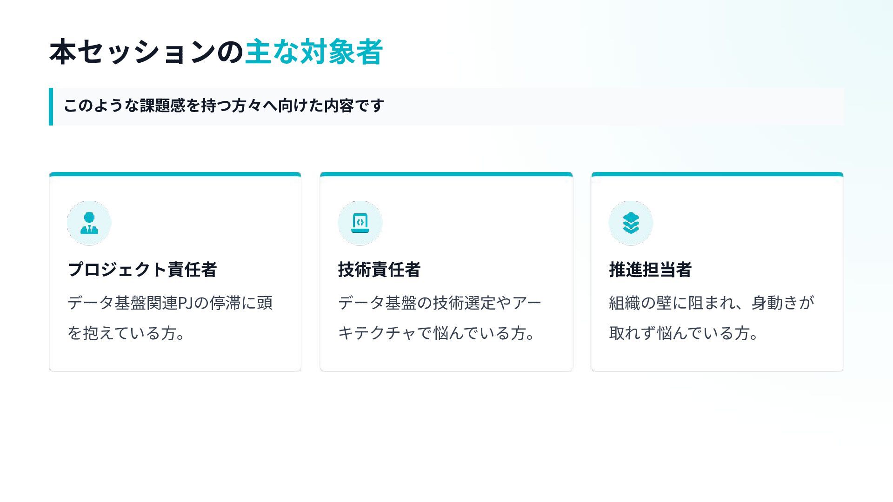The width and height of the screenshot is (893, 502).
Task: Click the teal title text 主な対象者
Action: pos(313,52)
